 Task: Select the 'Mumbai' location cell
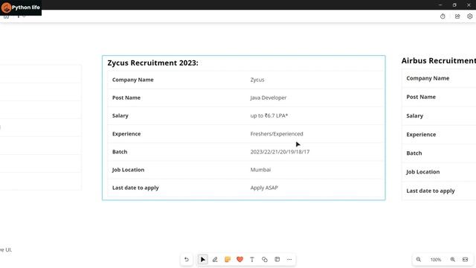click(260, 170)
